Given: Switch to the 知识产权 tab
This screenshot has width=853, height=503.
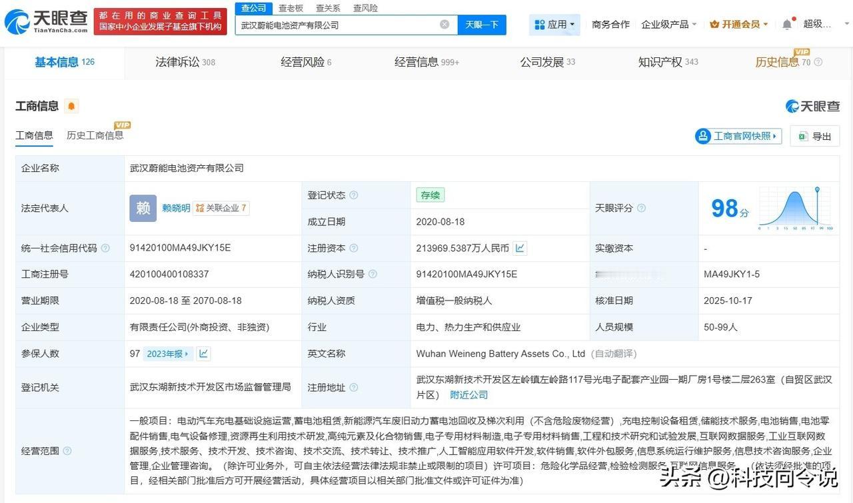Looking at the screenshot, I should click(x=668, y=62).
